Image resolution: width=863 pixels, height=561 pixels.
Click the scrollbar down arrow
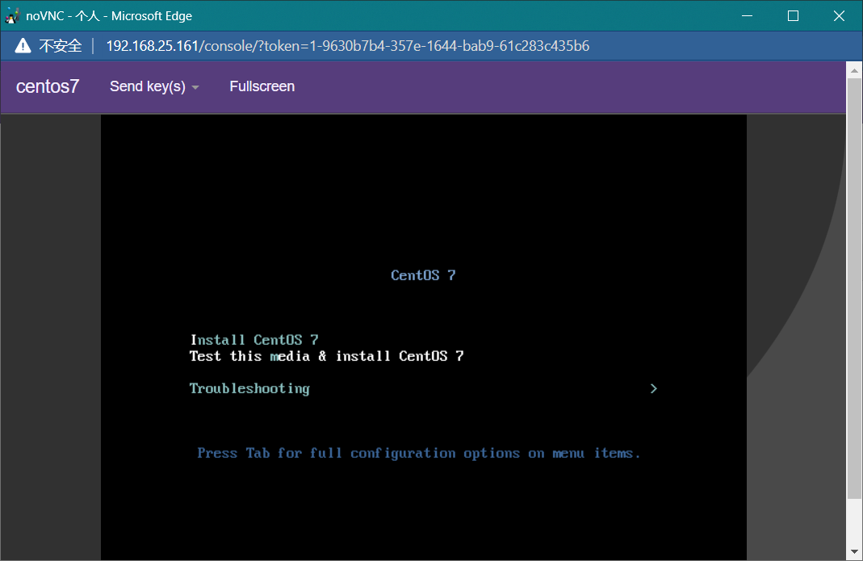pos(854,551)
